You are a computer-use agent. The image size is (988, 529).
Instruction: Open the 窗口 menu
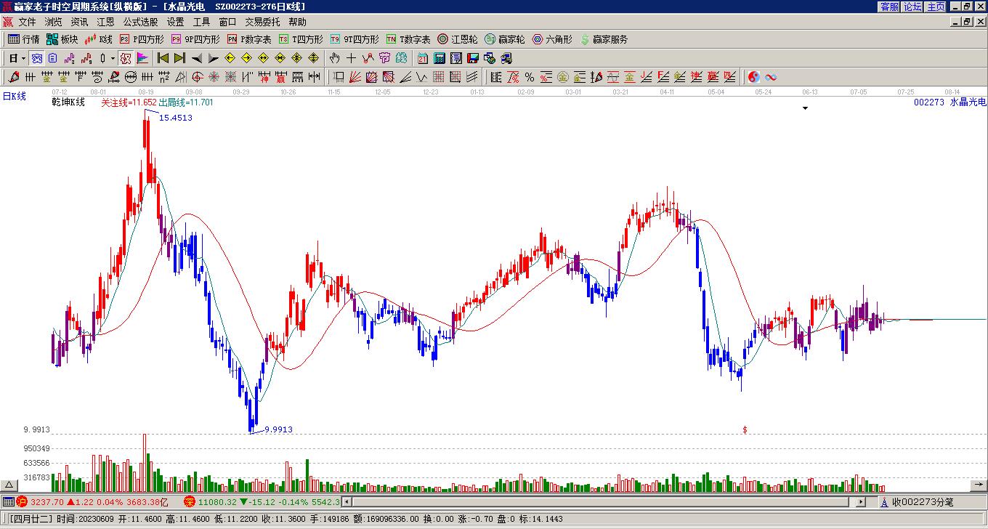[x=227, y=23]
